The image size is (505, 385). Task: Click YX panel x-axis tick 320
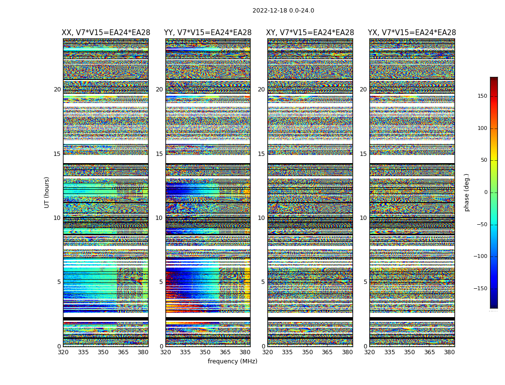370,352
